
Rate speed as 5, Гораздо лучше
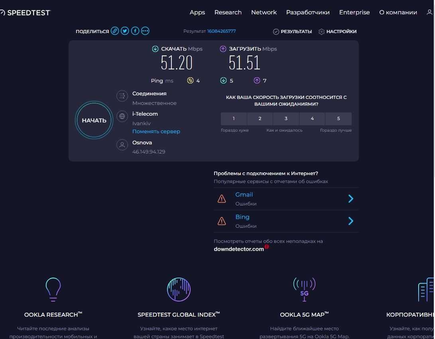tap(339, 118)
